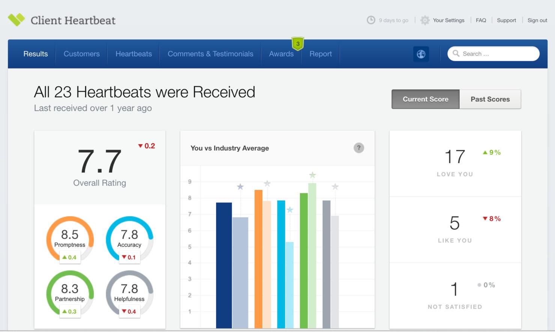Open the Customers tab
Screen dimensions: 555x332
click(81, 54)
